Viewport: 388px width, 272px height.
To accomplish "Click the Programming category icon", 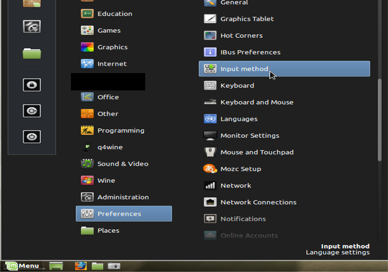I will [87, 130].
